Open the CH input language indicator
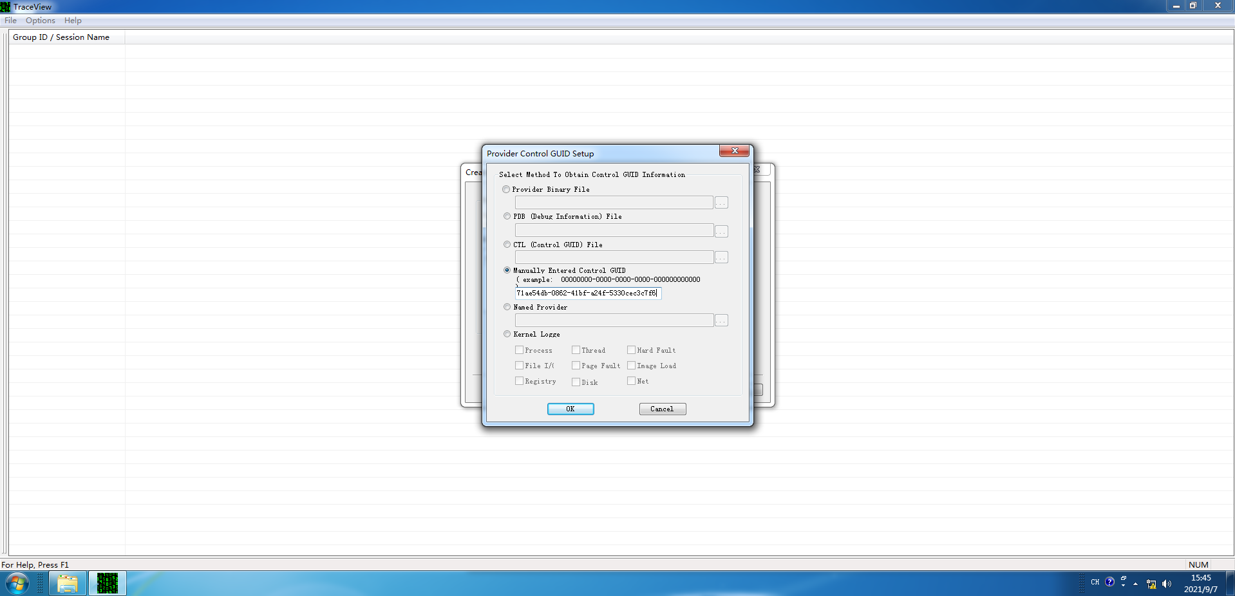Screen dimensions: 1235x596 pyautogui.click(x=1094, y=582)
